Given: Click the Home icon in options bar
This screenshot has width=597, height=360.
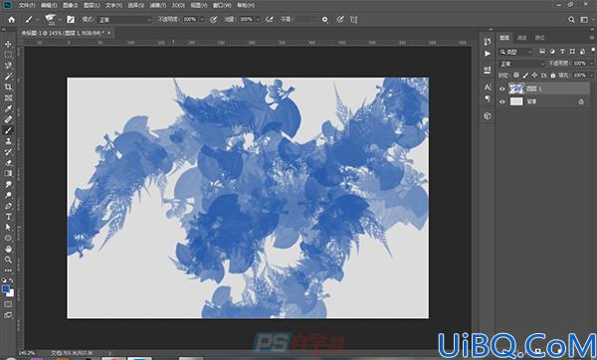Looking at the screenshot, I should coord(11,20).
